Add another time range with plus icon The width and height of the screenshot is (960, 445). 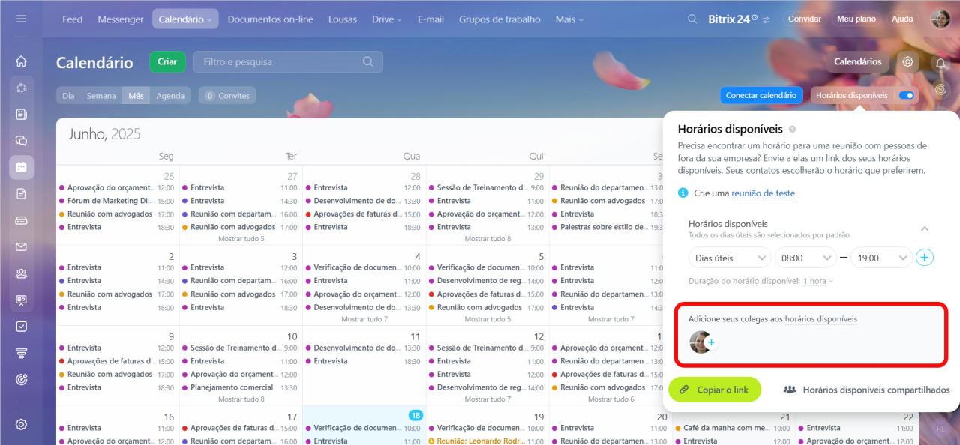[x=925, y=258]
